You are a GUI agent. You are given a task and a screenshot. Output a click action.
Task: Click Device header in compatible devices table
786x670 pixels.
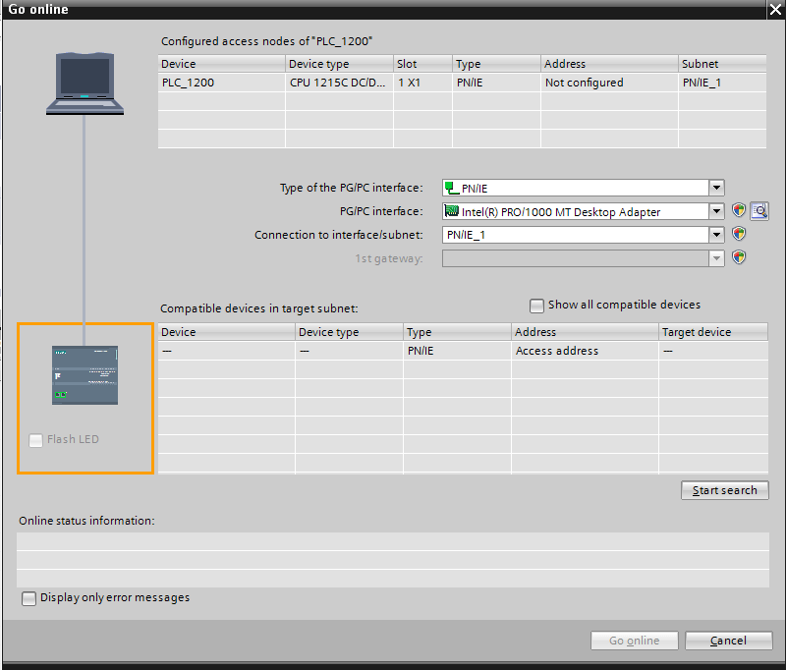click(x=227, y=332)
